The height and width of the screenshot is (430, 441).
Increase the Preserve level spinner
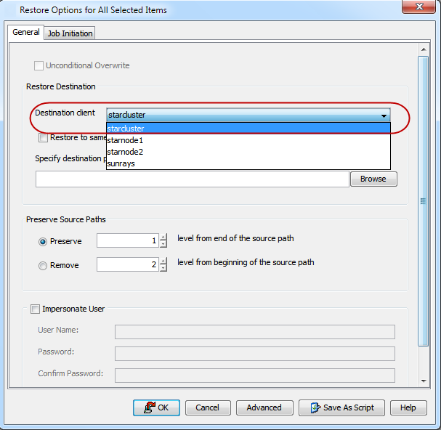[x=163, y=237]
